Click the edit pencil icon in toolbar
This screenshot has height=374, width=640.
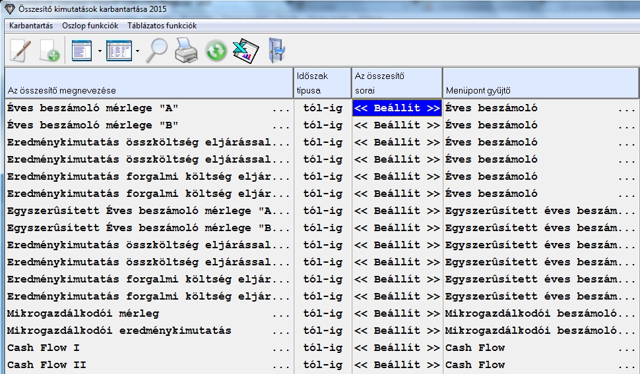[20, 51]
